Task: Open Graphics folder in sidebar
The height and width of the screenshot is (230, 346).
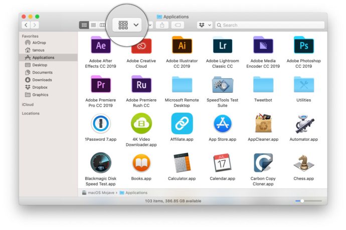Action: 48,95
